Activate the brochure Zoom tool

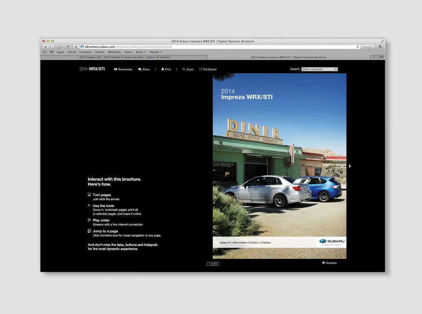coord(188,69)
